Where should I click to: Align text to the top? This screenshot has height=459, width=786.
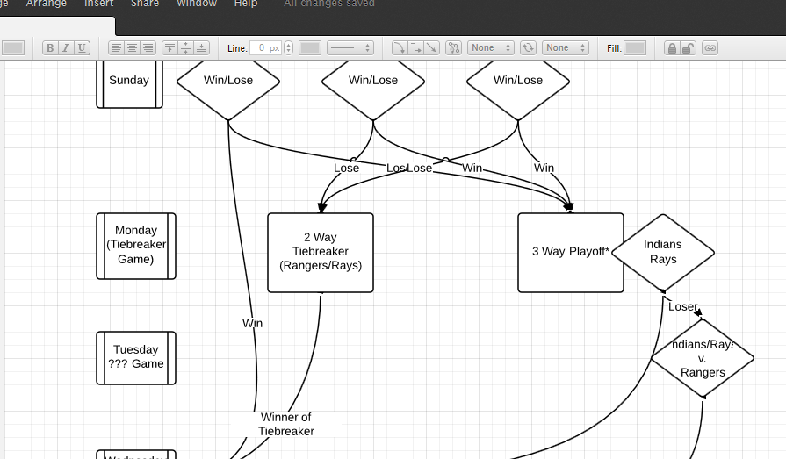(170, 48)
